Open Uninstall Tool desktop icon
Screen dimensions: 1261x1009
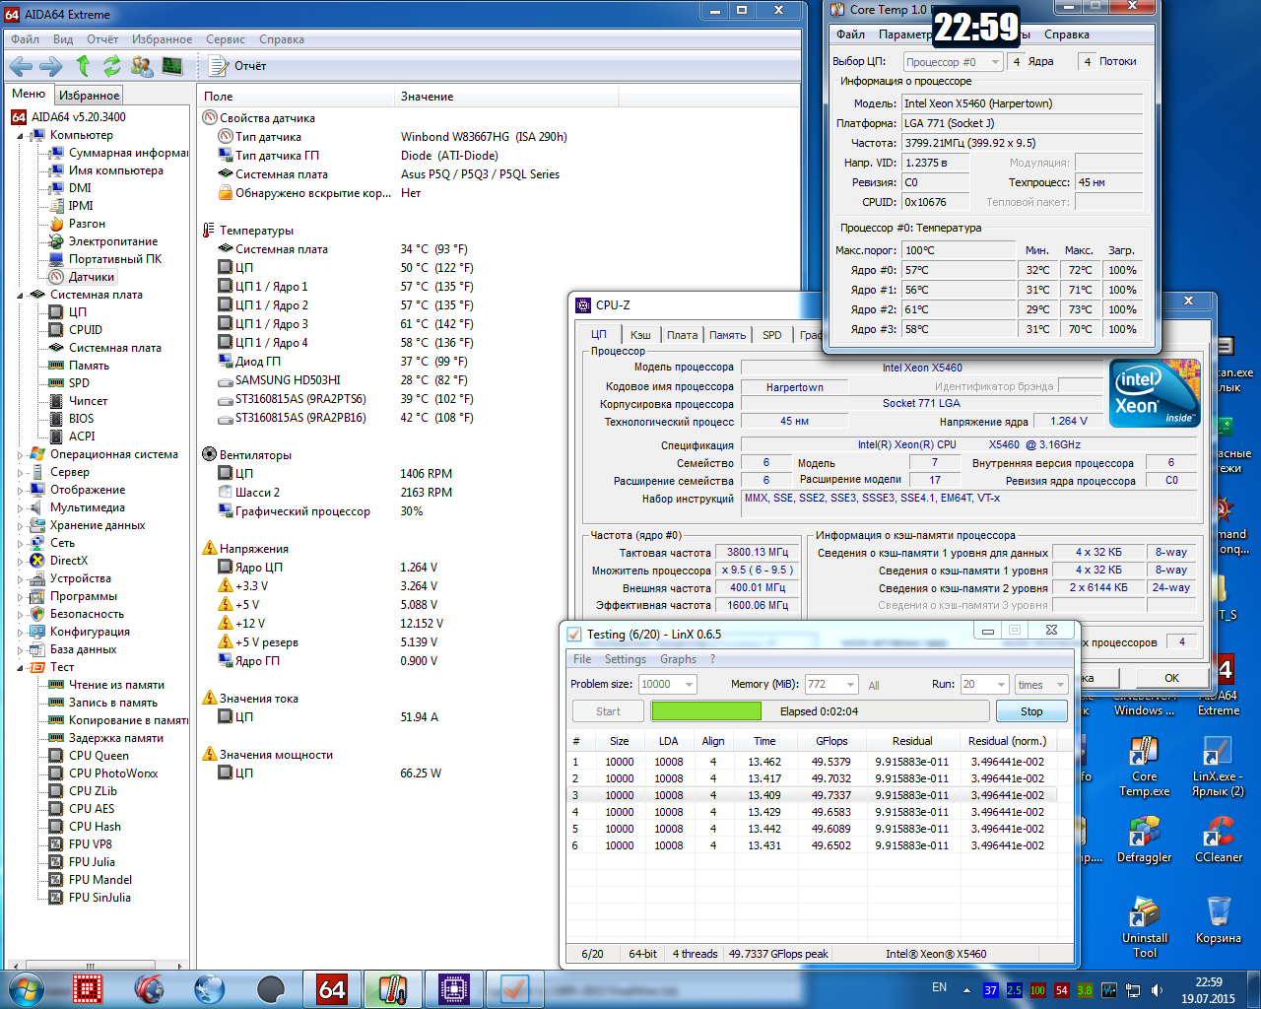coord(1144,927)
